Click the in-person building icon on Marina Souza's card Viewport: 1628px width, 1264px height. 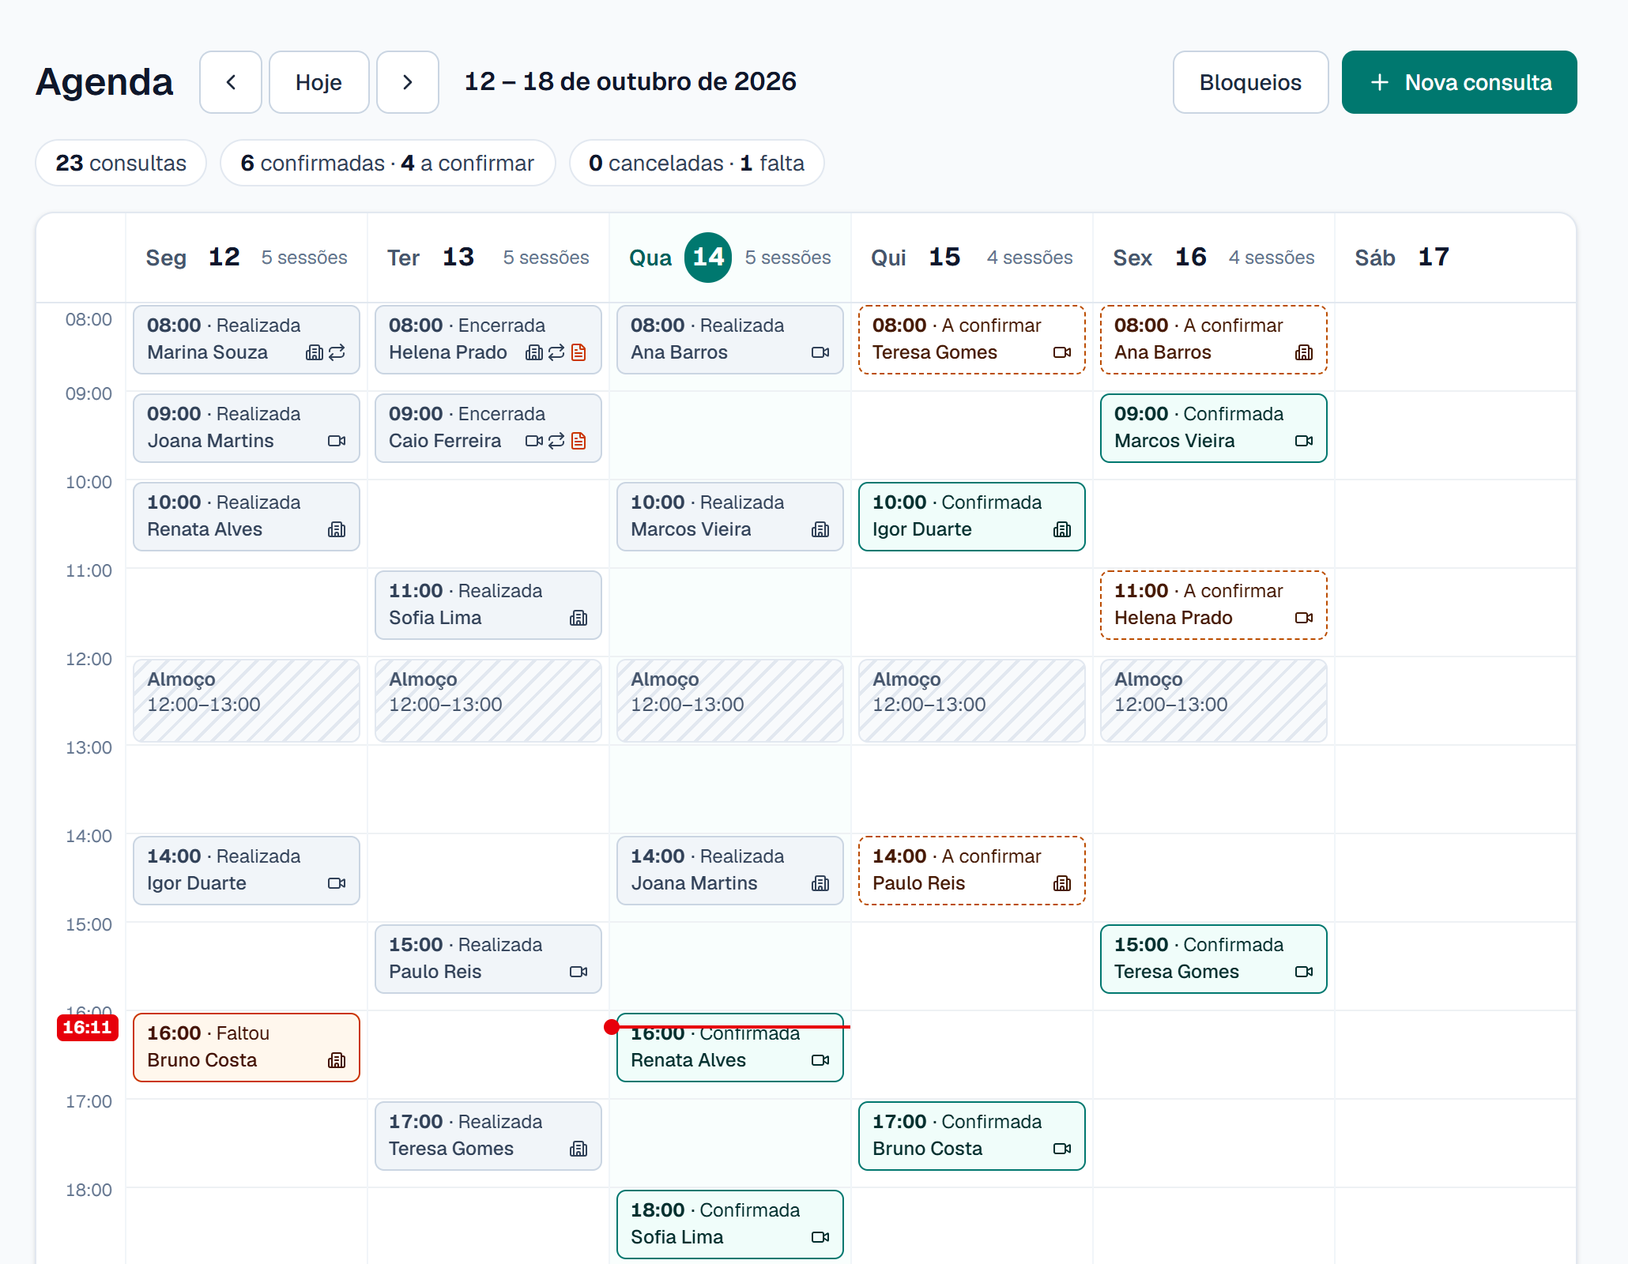click(x=315, y=352)
